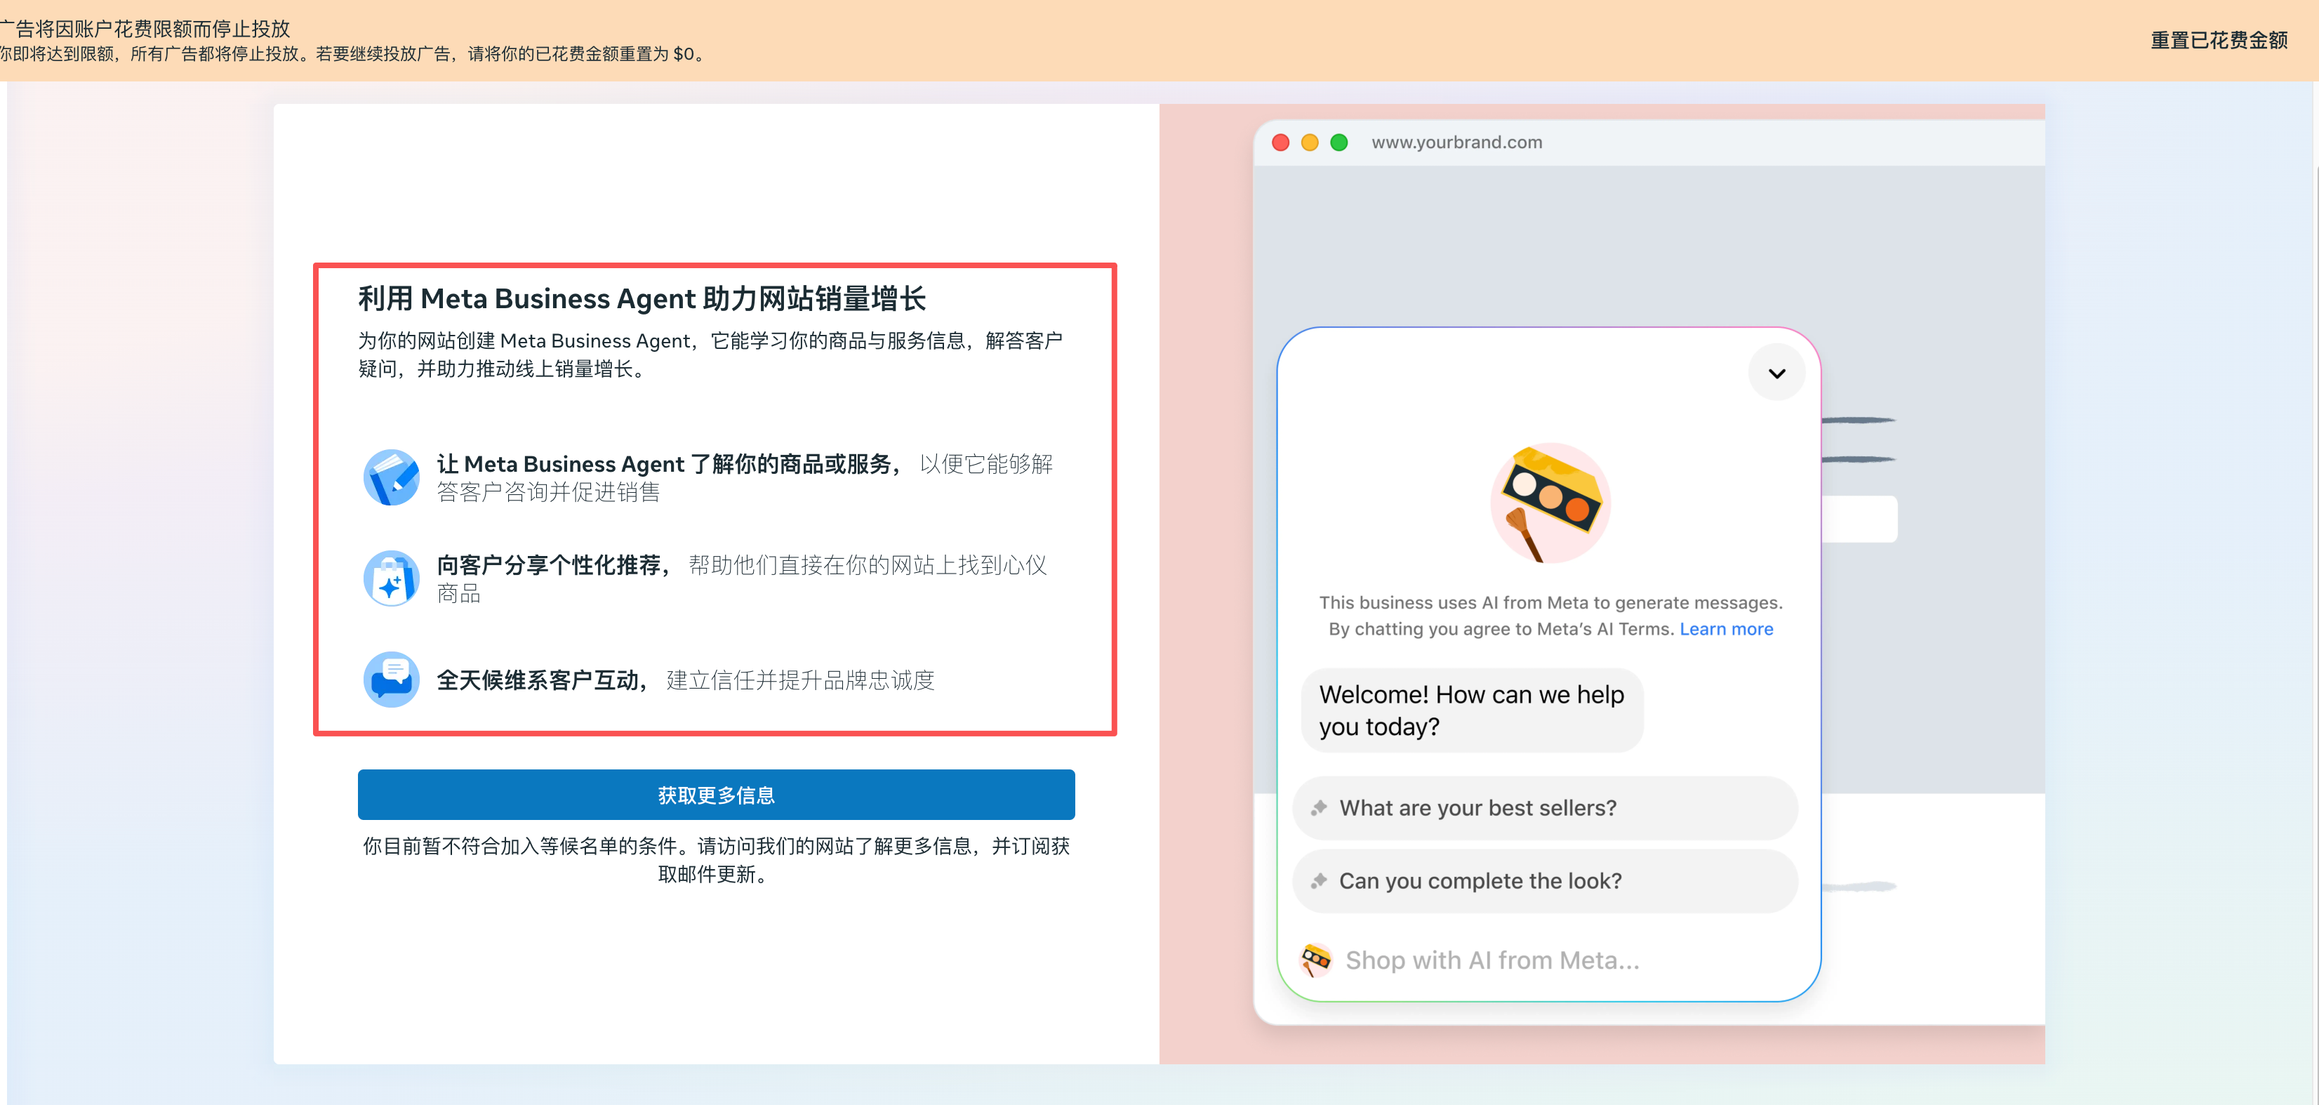Click the notice 你目前暂不符合加入等候名单的条件
This screenshot has height=1105, width=2319.
[716, 859]
